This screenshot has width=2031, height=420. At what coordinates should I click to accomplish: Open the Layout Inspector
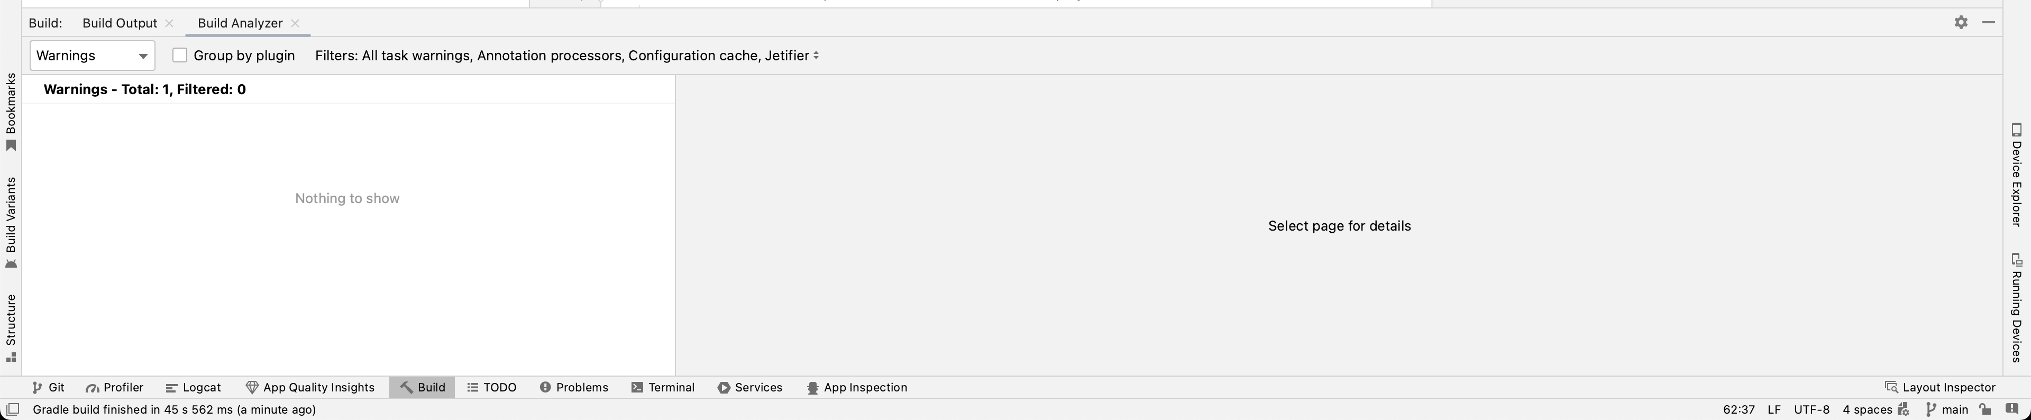[1941, 388]
